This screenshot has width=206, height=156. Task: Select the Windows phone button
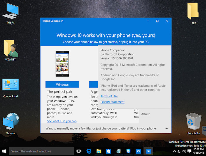point(62,85)
